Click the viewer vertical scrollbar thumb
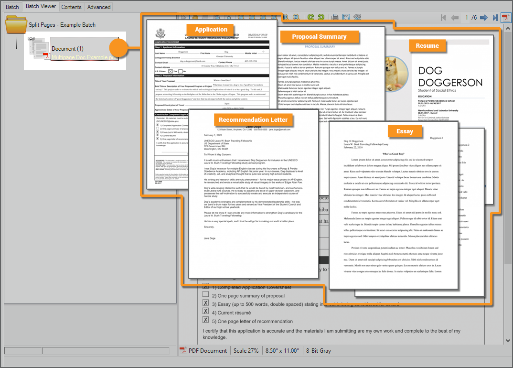This screenshot has width=513, height=368. [x=508, y=147]
